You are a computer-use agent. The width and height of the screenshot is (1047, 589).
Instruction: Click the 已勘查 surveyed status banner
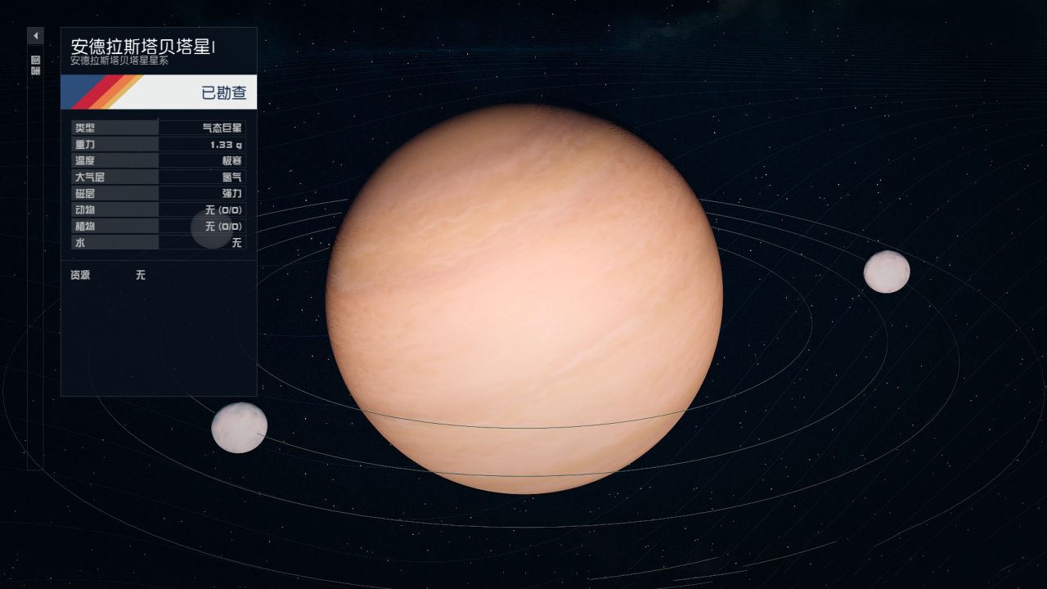coord(159,92)
